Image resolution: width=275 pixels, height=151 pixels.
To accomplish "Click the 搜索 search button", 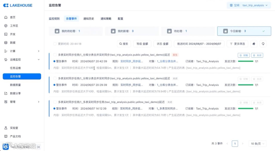I will tap(124, 44).
